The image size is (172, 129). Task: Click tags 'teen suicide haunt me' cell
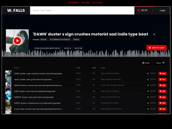tap(112, 109)
